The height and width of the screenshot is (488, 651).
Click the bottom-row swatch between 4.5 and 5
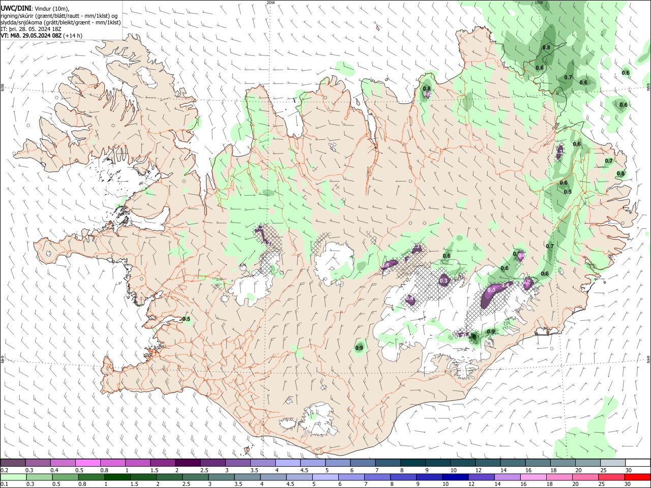[300, 477]
